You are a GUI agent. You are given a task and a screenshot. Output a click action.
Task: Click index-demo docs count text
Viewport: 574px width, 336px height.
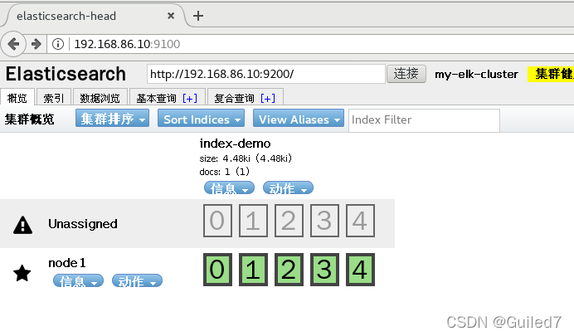[x=225, y=172]
